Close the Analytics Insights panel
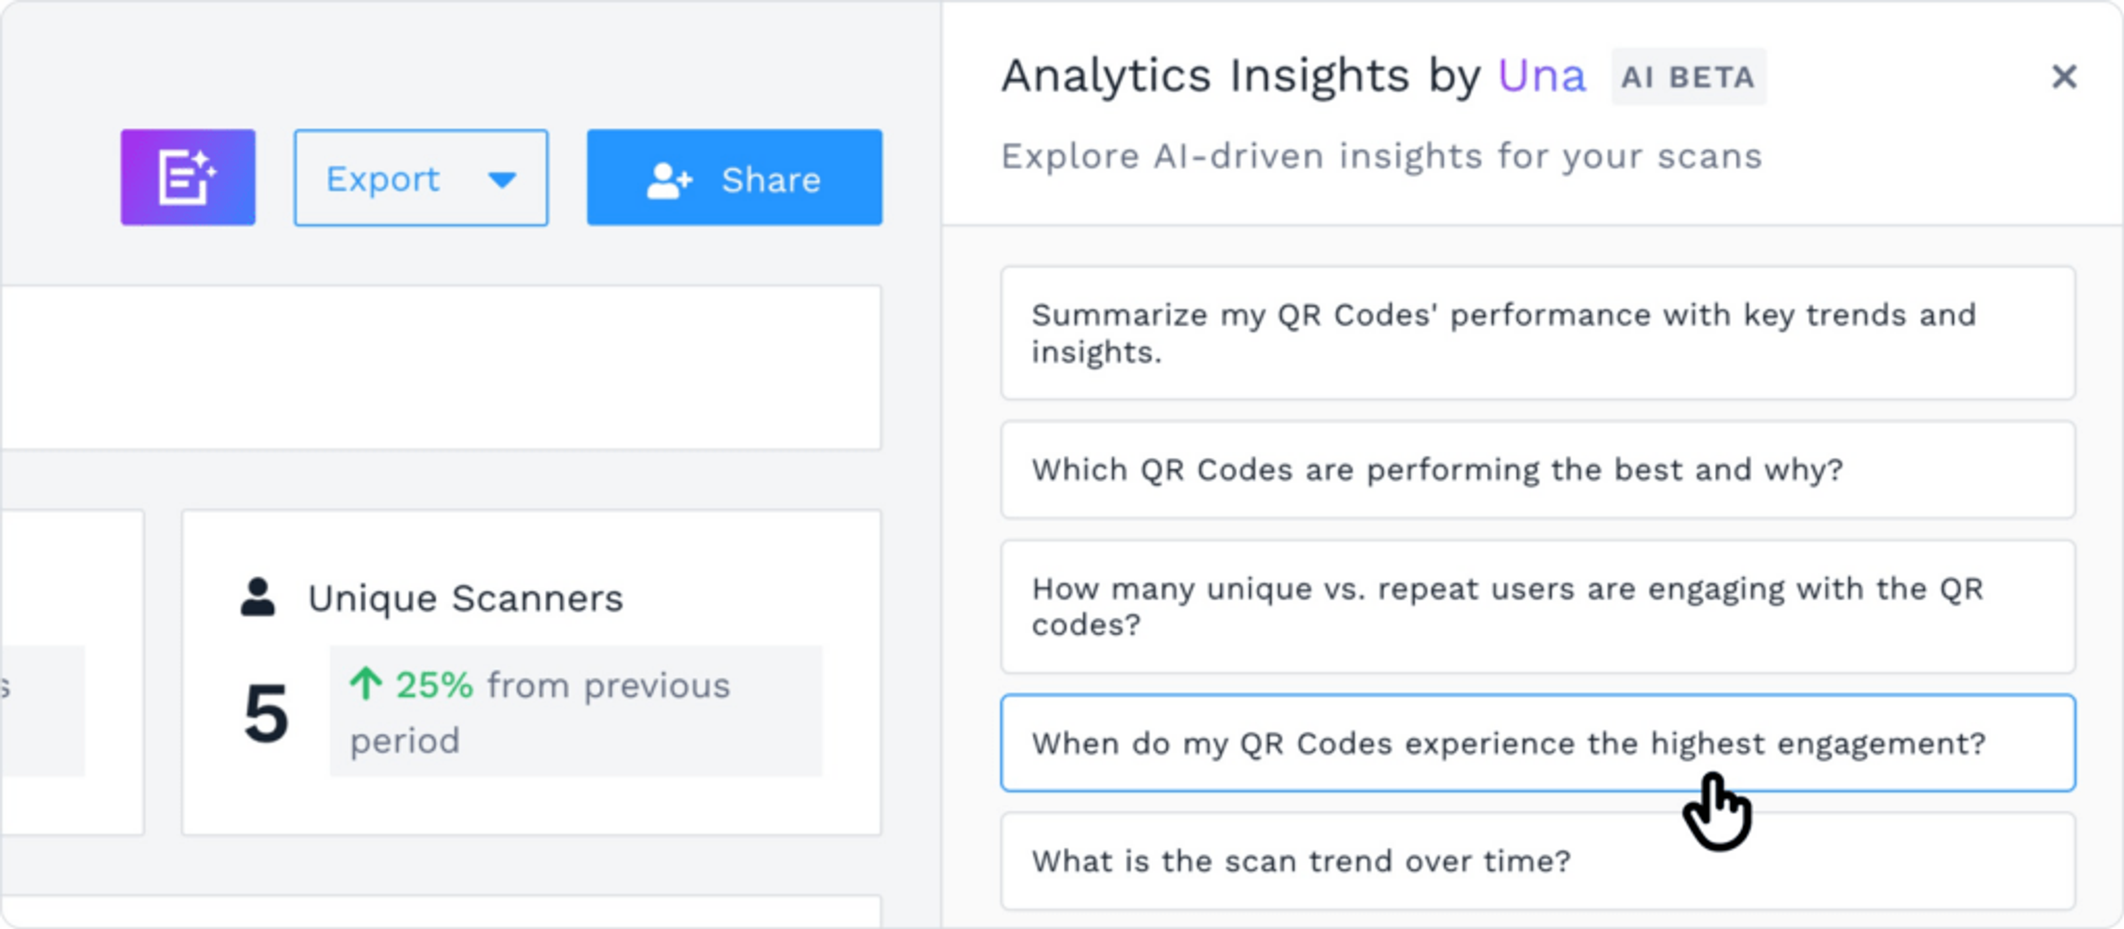This screenshot has width=2124, height=929. tap(2064, 77)
